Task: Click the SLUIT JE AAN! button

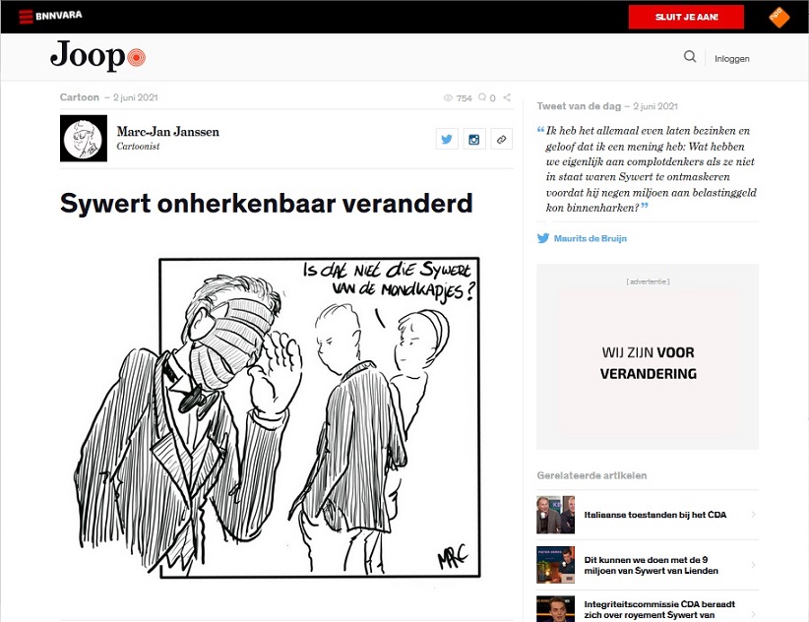Action: [x=686, y=17]
